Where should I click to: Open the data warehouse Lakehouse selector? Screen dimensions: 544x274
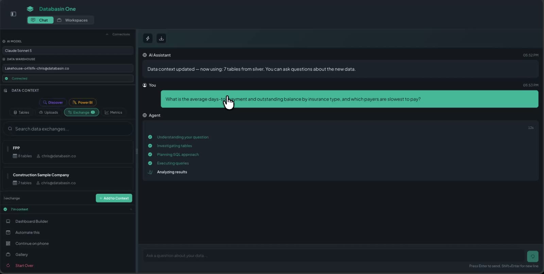pyautogui.click(x=68, y=68)
